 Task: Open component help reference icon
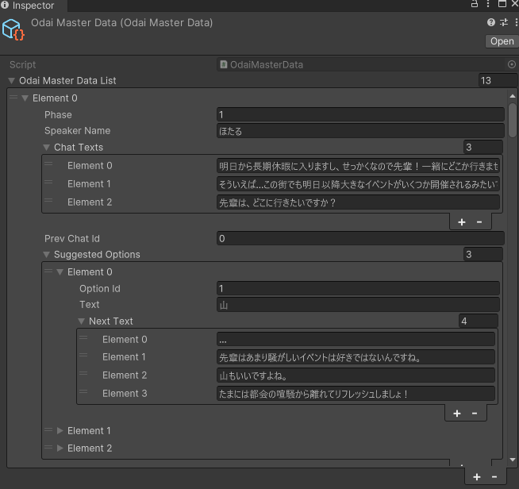pyautogui.click(x=491, y=22)
